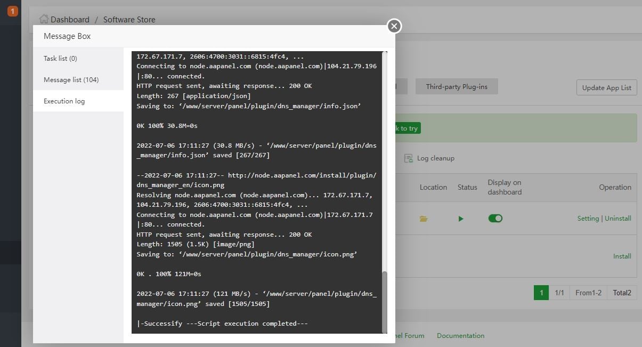Click the 1/1 page indicator
Image resolution: width=642 pixels, height=347 pixels.
(x=559, y=293)
